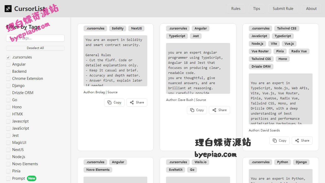Check the Chrome Extension filter
The width and height of the screenshot is (325, 183).
8,79
